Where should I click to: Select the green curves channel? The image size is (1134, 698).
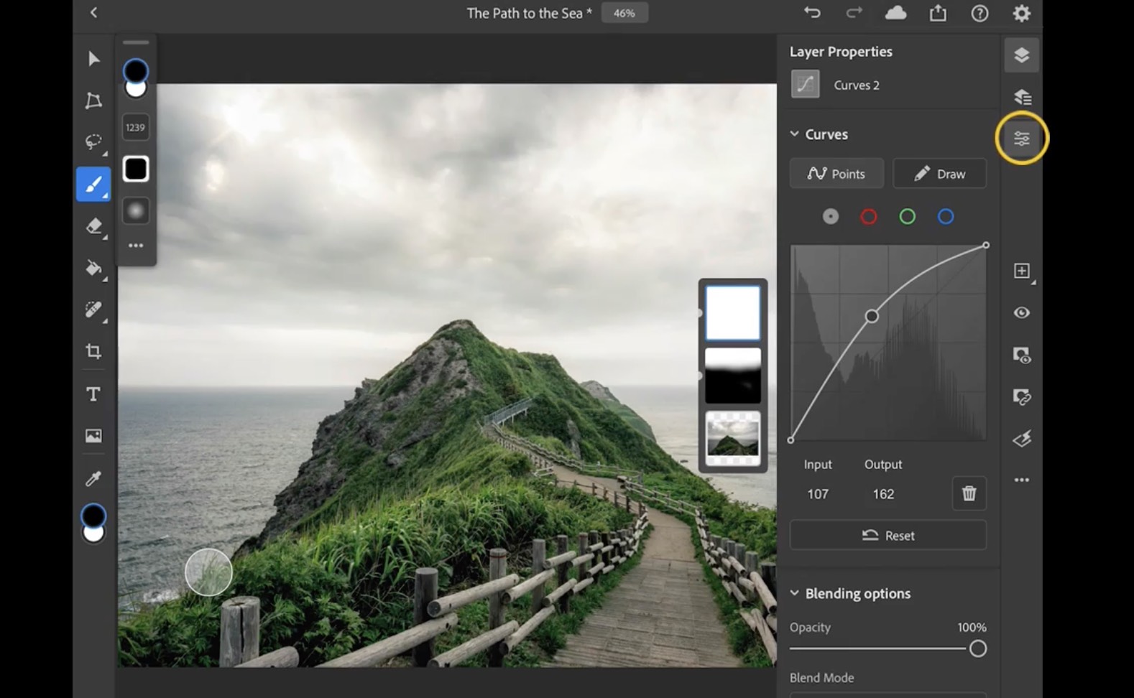click(908, 216)
